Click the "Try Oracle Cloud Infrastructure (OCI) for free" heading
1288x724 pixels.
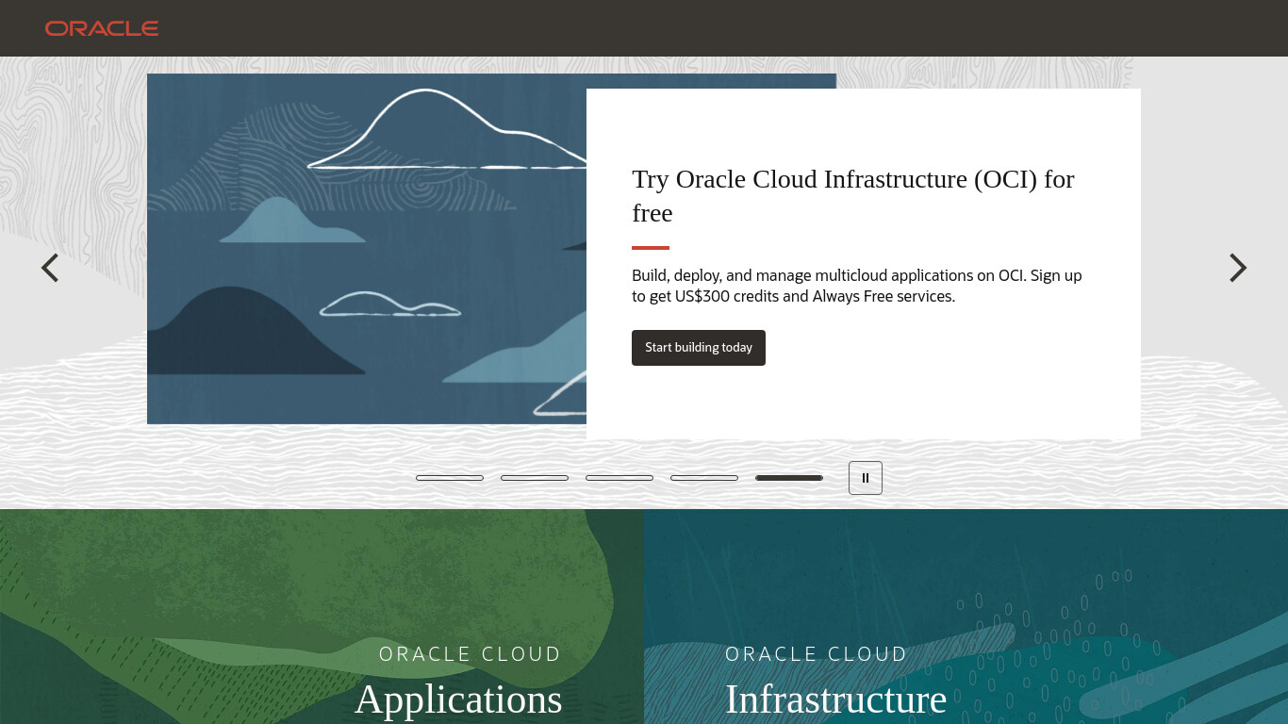tap(853, 196)
